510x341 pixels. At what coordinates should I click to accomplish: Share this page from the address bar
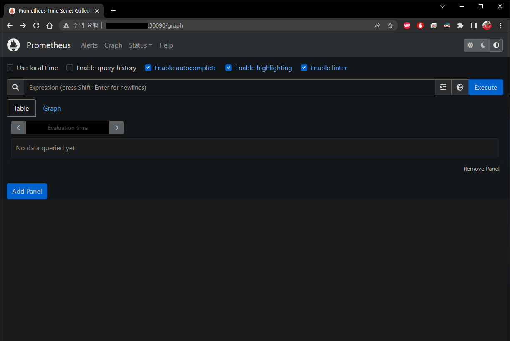point(377,25)
